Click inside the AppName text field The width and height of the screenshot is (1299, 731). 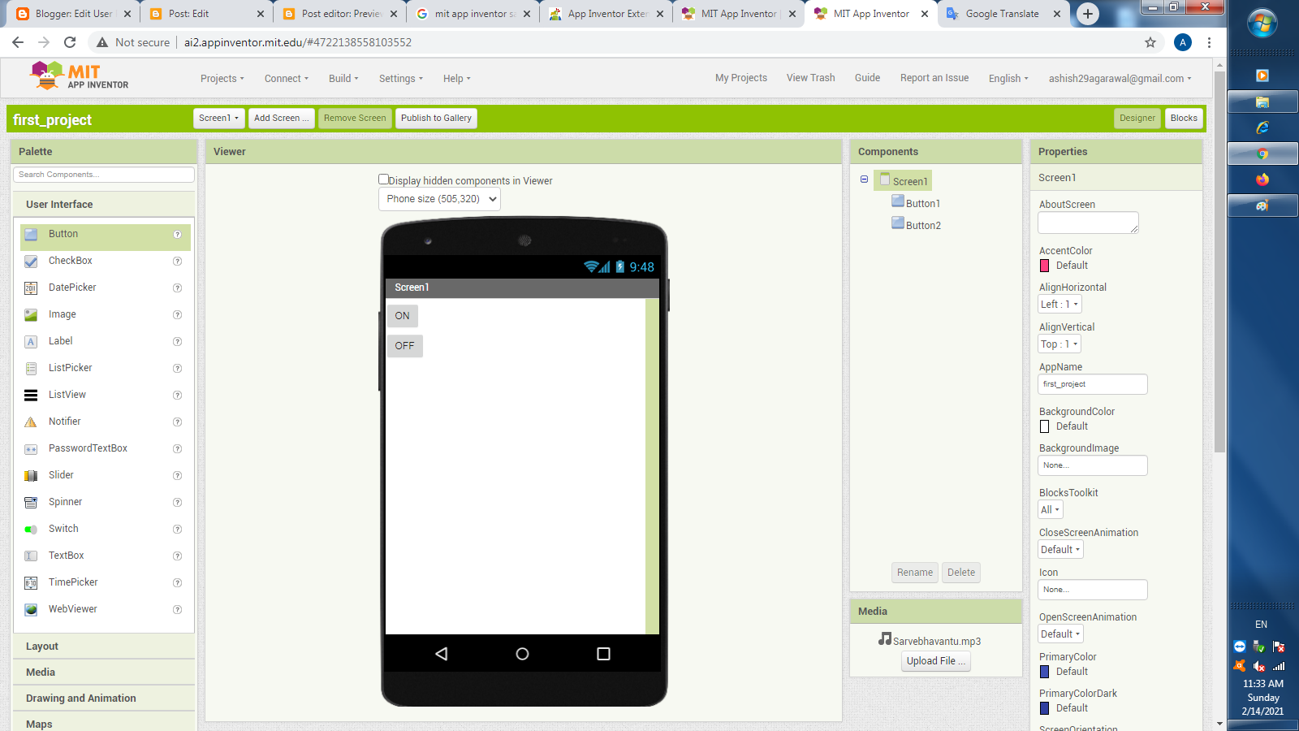click(x=1092, y=383)
